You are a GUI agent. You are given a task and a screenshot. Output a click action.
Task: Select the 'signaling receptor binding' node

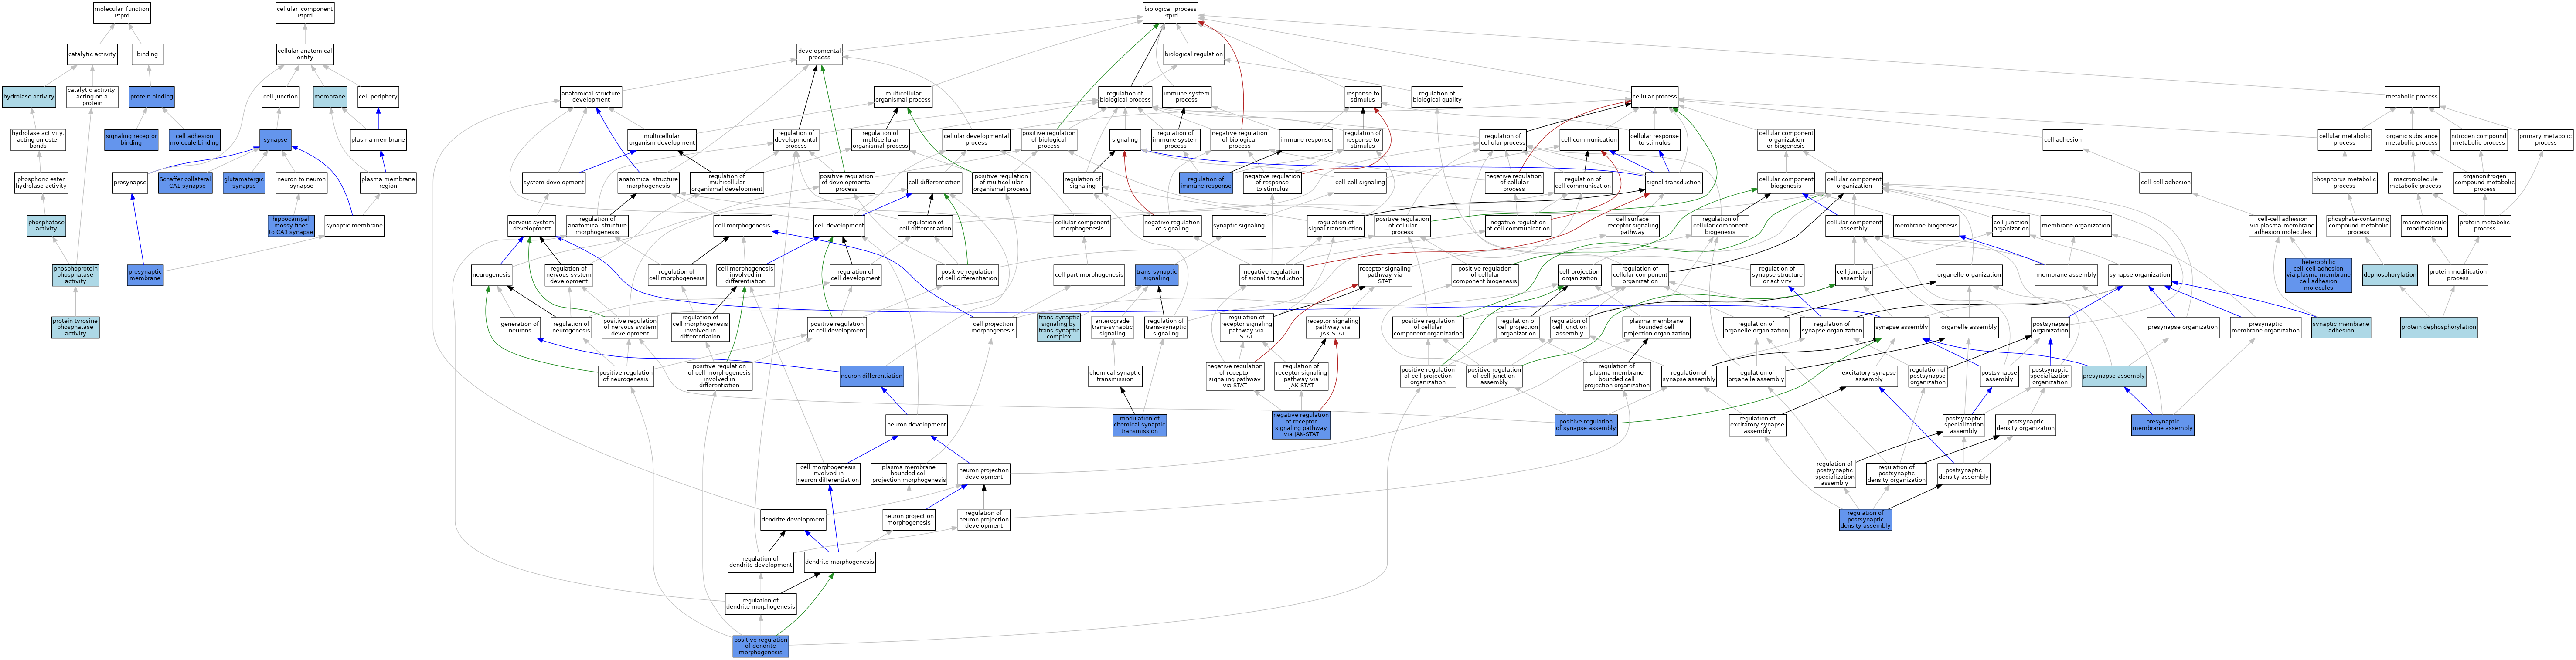tap(131, 140)
